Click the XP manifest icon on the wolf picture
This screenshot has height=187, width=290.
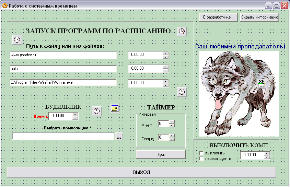coord(261,83)
